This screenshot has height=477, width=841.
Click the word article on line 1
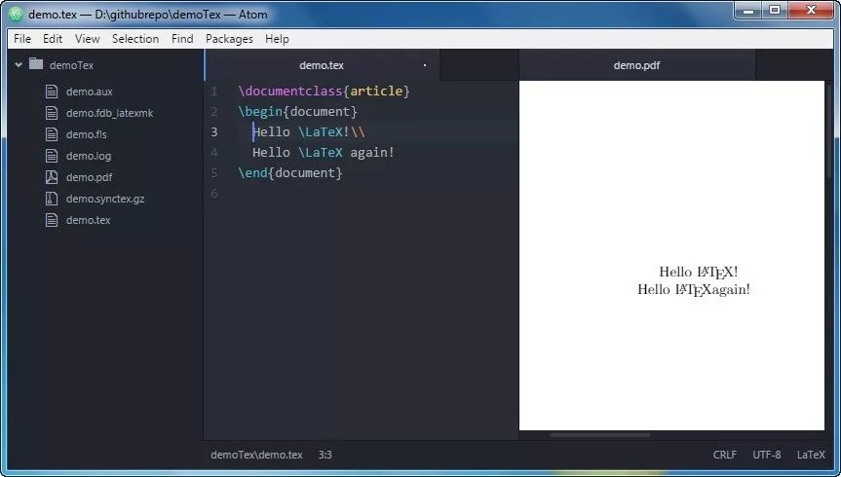(x=376, y=92)
